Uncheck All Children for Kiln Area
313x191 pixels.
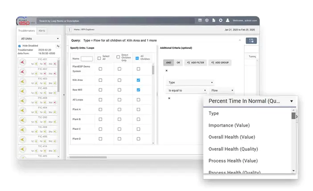(138, 80)
